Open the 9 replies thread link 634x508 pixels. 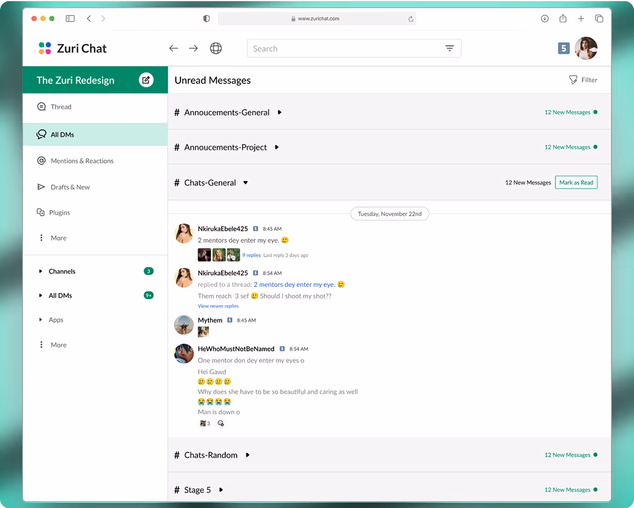click(252, 256)
